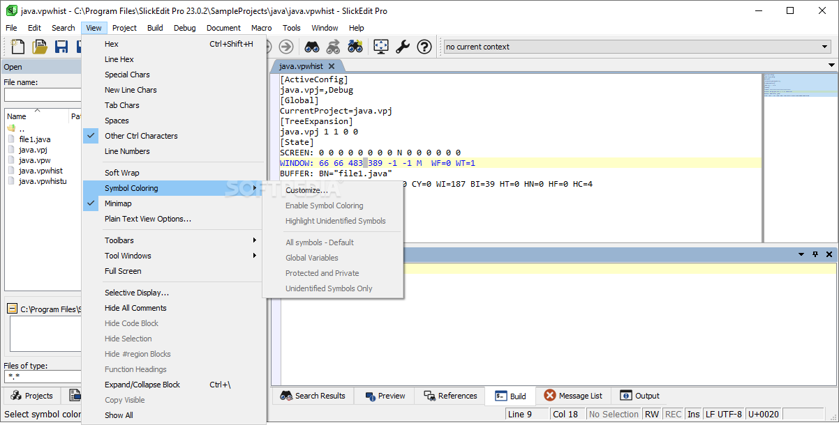Open the File menu
Viewport: 839px width, 425px height.
pyautogui.click(x=11, y=28)
